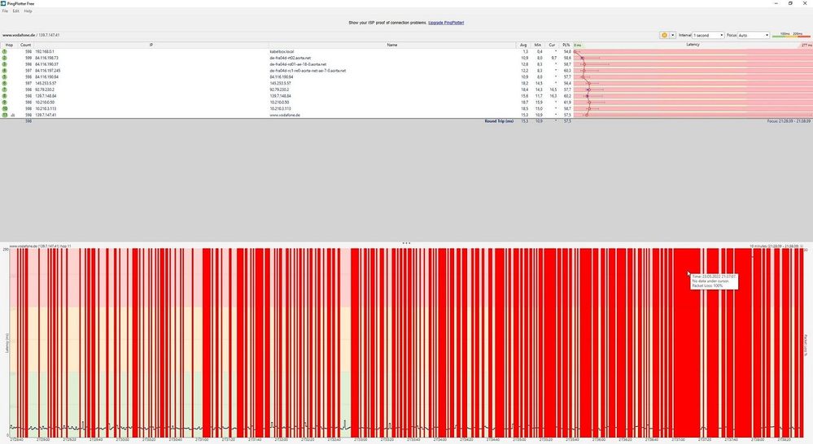813x444 pixels.
Task: Click IP 84.116.190.37 in hop 3 row
Action: (46, 64)
